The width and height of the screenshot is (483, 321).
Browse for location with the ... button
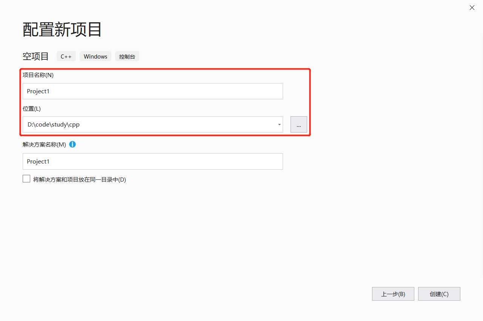click(299, 125)
